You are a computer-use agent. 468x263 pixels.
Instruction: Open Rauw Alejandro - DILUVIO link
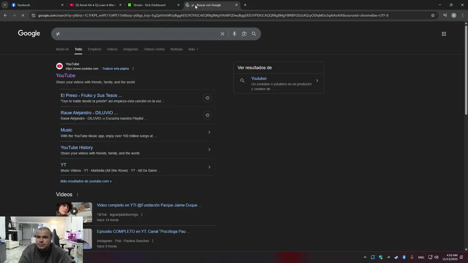coord(89,113)
